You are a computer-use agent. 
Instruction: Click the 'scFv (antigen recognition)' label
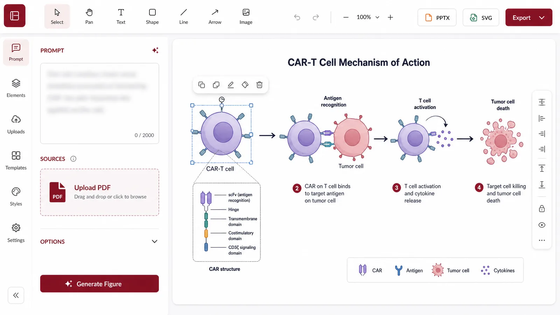pos(240,197)
